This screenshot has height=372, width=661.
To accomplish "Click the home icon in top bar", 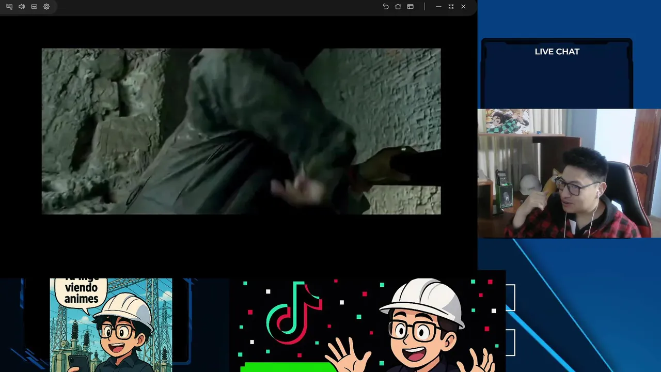I will pos(398,7).
